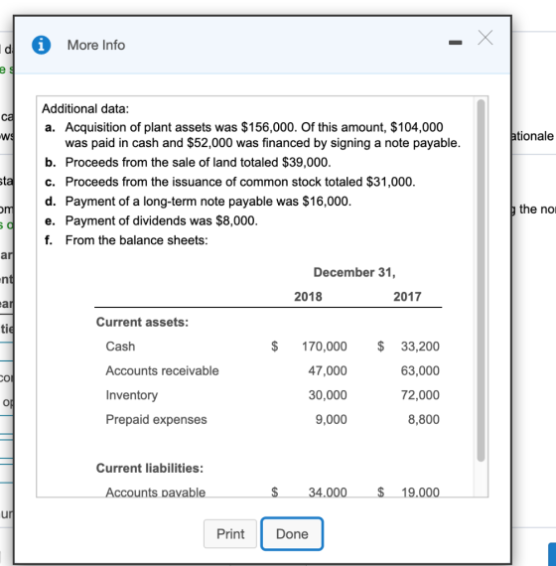Minimize the More Info dialog
This screenshot has height=566, width=556.
click(455, 43)
